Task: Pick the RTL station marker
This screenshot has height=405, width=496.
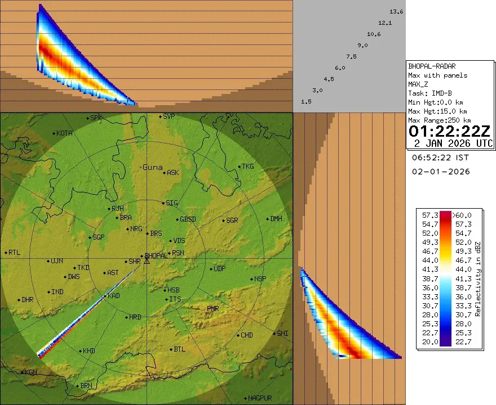Action: 6,253
